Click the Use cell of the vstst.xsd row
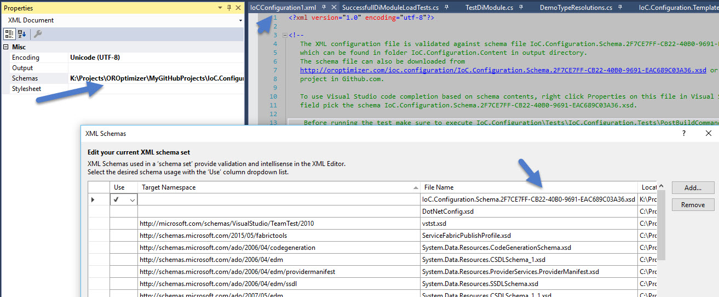This screenshot has width=719, height=297. point(124,224)
